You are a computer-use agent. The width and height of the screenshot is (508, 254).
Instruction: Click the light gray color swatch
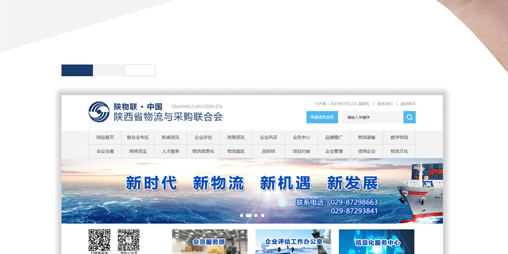109,70
